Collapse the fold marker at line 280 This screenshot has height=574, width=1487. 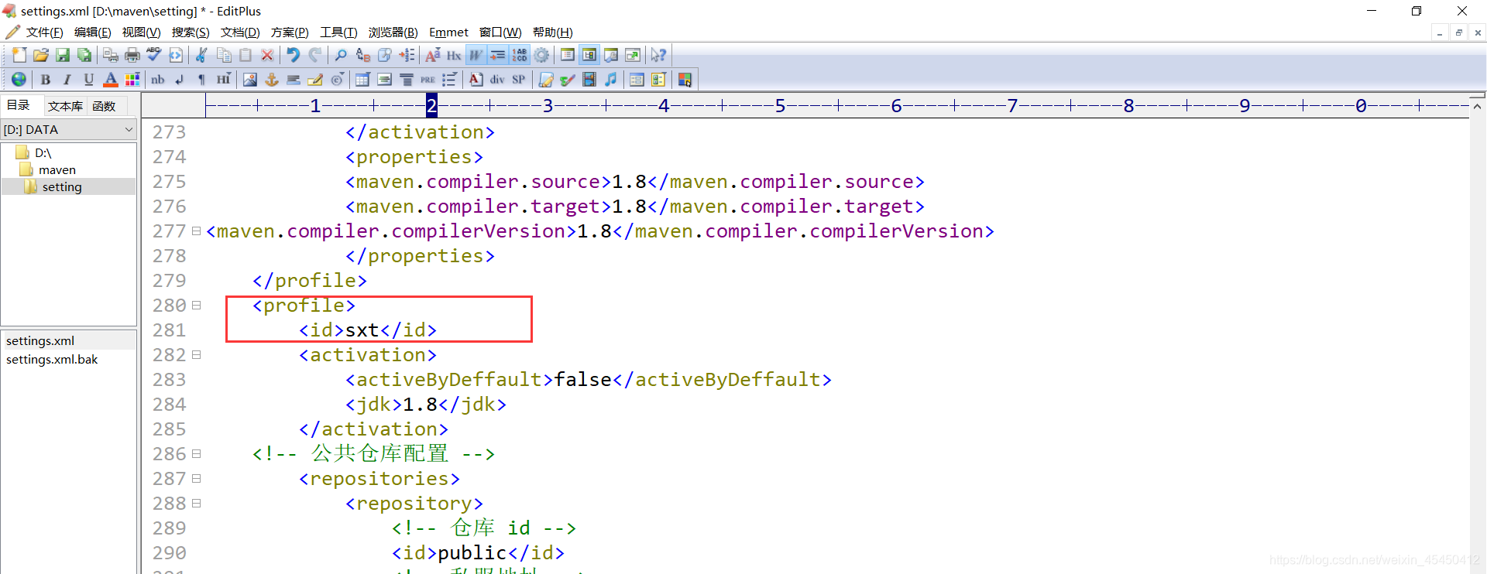[x=196, y=305]
